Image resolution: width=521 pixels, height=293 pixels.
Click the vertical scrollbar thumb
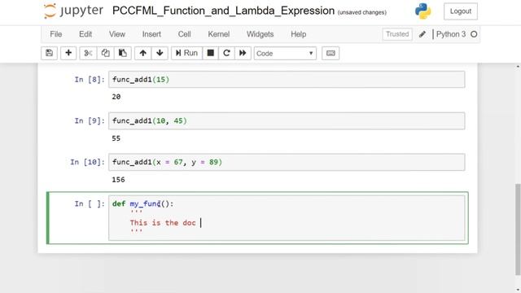[518, 230]
